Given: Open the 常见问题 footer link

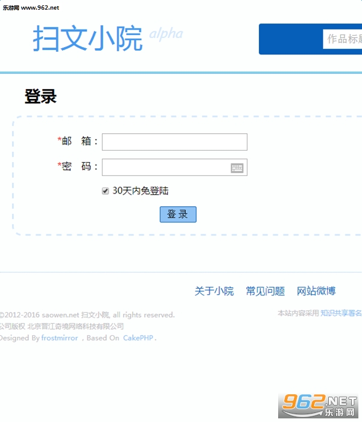Looking at the screenshot, I should click(x=265, y=291).
